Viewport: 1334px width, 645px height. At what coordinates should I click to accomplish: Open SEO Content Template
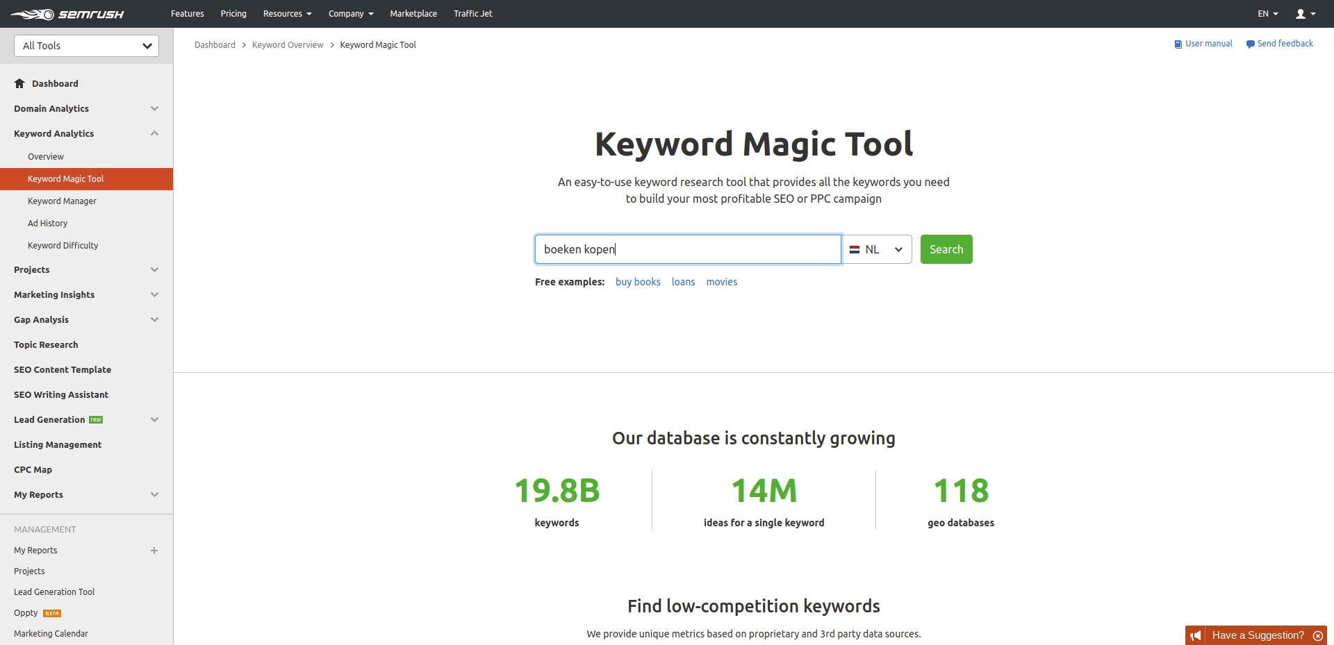[63, 370]
